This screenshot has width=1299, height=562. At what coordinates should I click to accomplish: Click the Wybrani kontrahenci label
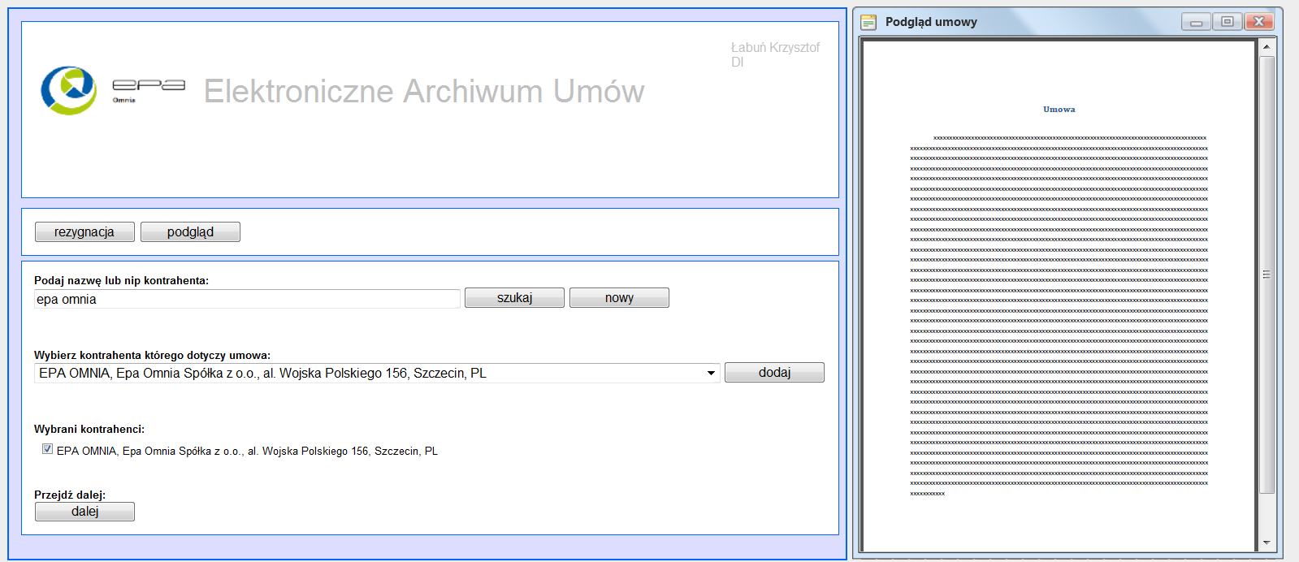pyautogui.click(x=89, y=429)
